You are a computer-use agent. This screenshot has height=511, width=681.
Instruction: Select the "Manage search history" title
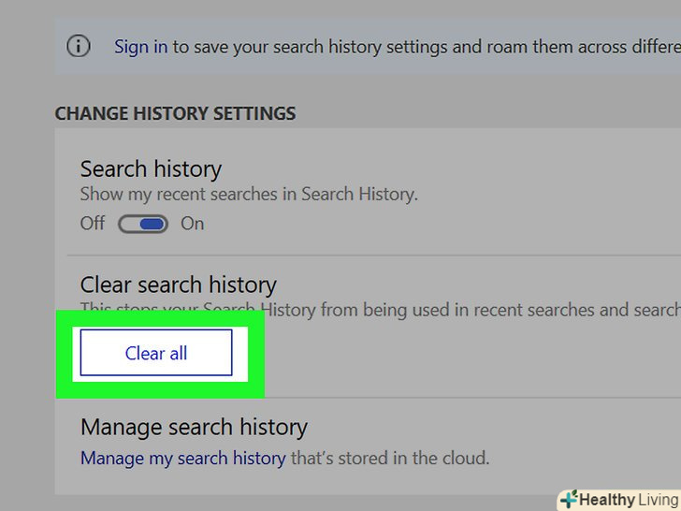click(x=194, y=428)
